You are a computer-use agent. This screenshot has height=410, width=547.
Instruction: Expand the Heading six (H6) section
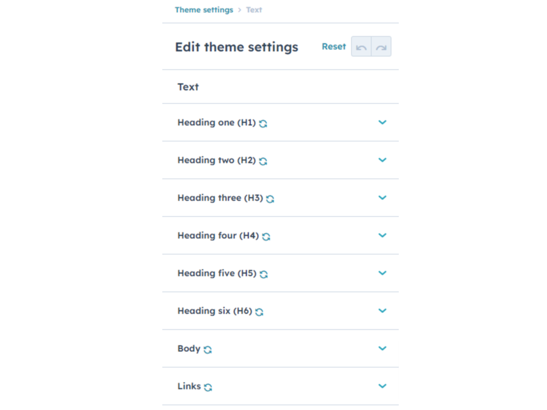(x=382, y=311)
